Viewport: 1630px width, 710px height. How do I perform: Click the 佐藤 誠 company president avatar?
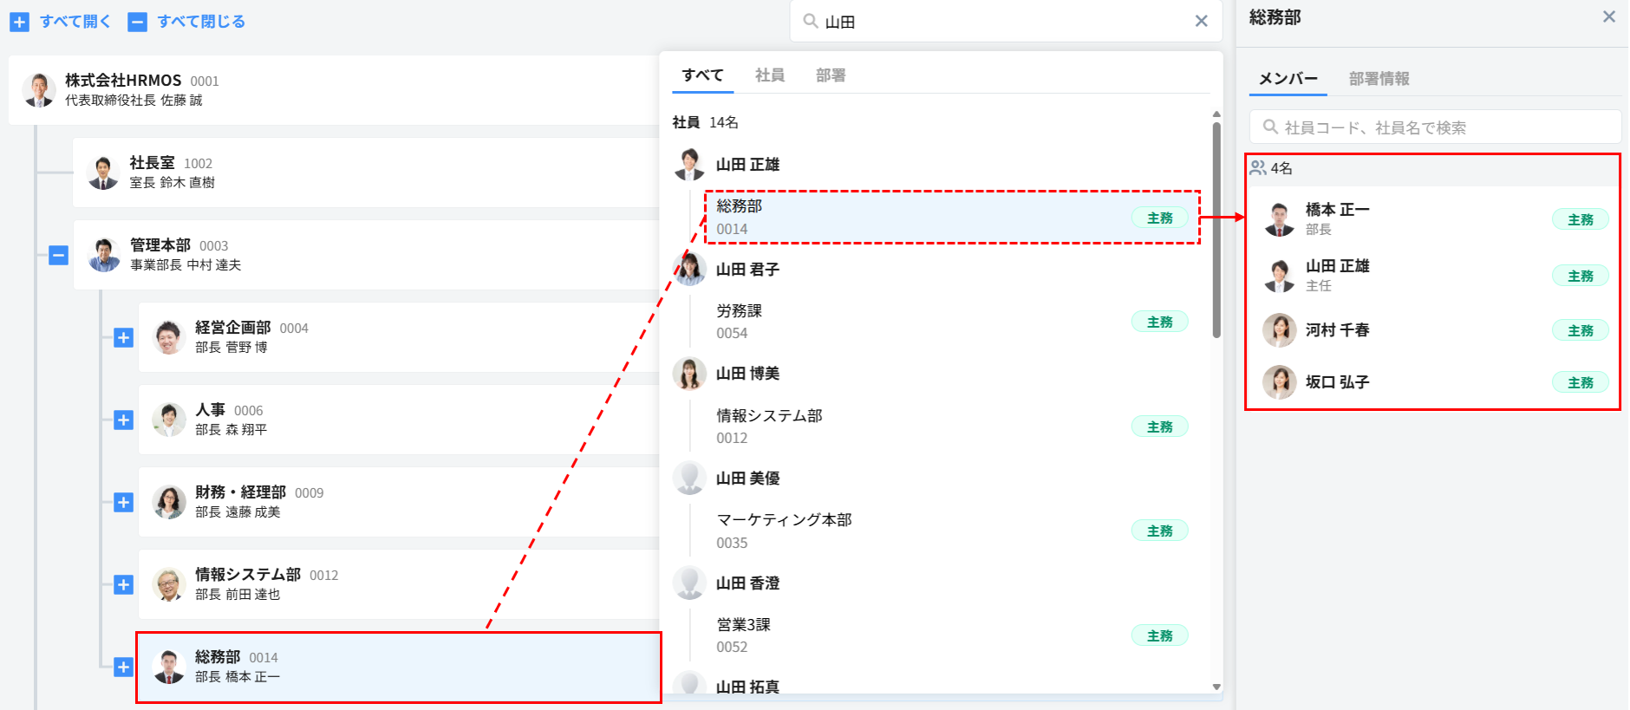click(x=39, y=90)
